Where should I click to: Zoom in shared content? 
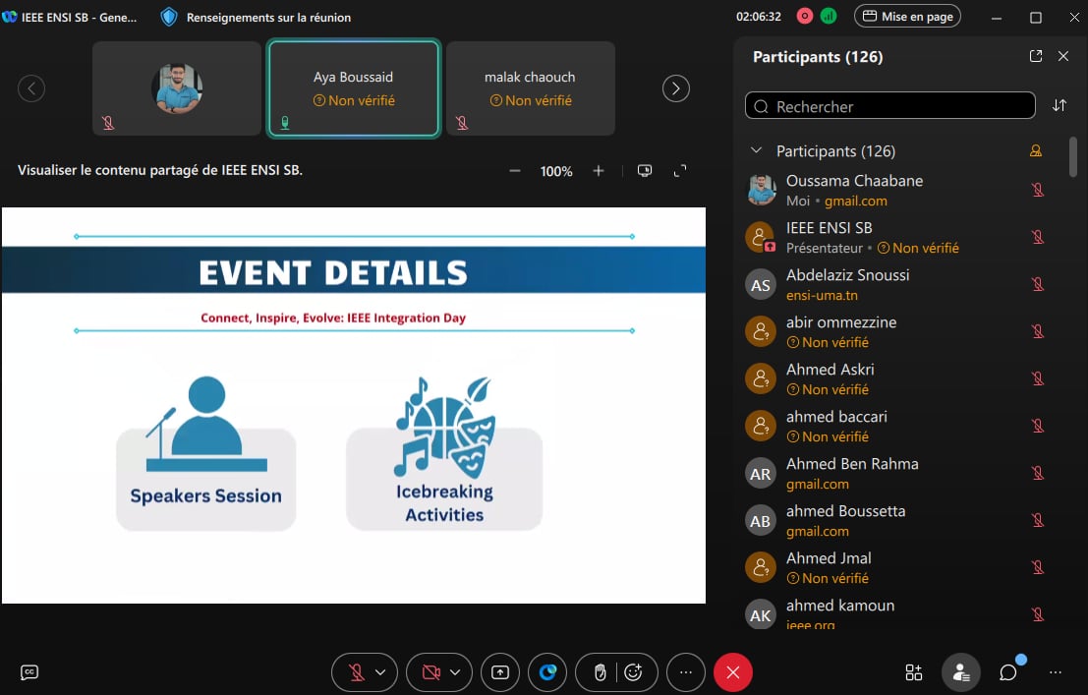click(x=599, y=171)
